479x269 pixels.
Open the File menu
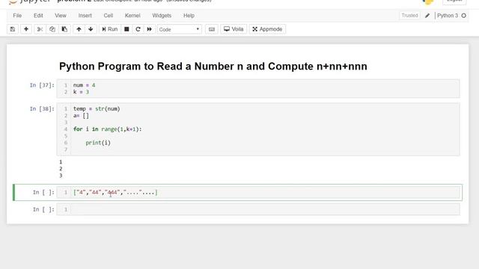point(17,16)
